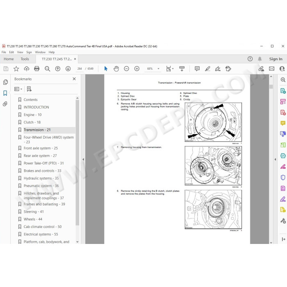Collapse the right tools pane arrow
Image resolution: width=287 pixels, height=287 pixels.
[x=275, y=159]
